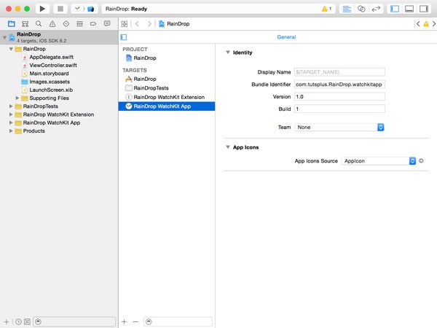Jump to next issue
The height and width of the screenshot is (328, 437).
(x=434, y=24)
